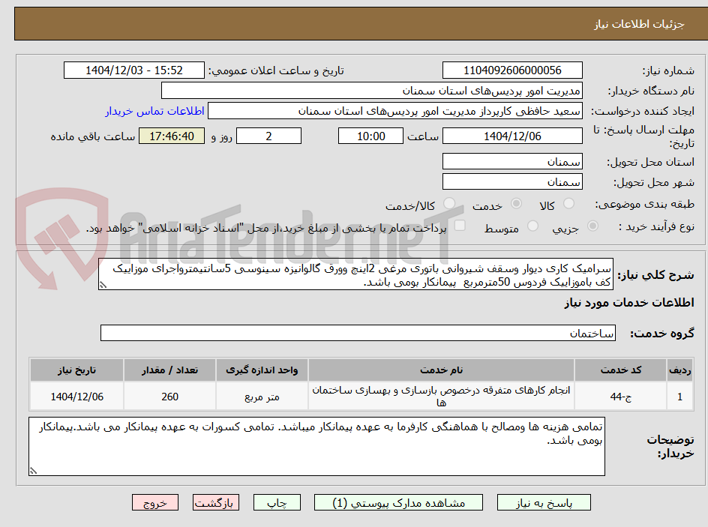This screenshot has height=527, width=708.
Task: Select the کالا/خدمت radio button
Action: click(x=449, y=203)
